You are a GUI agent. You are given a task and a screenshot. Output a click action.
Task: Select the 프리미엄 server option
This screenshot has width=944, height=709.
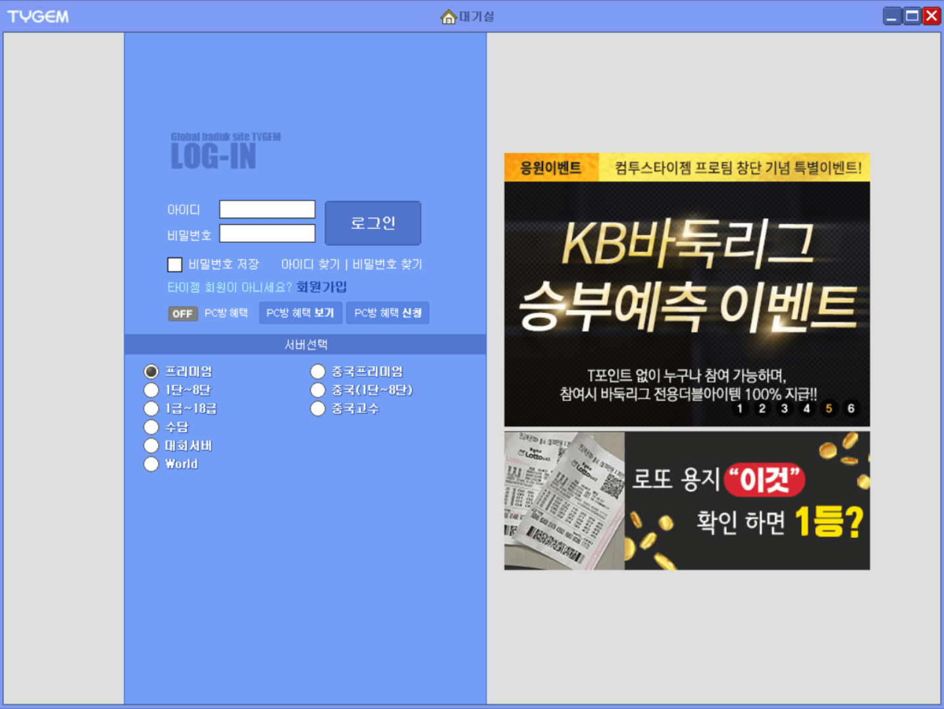(x=151, y=371)
